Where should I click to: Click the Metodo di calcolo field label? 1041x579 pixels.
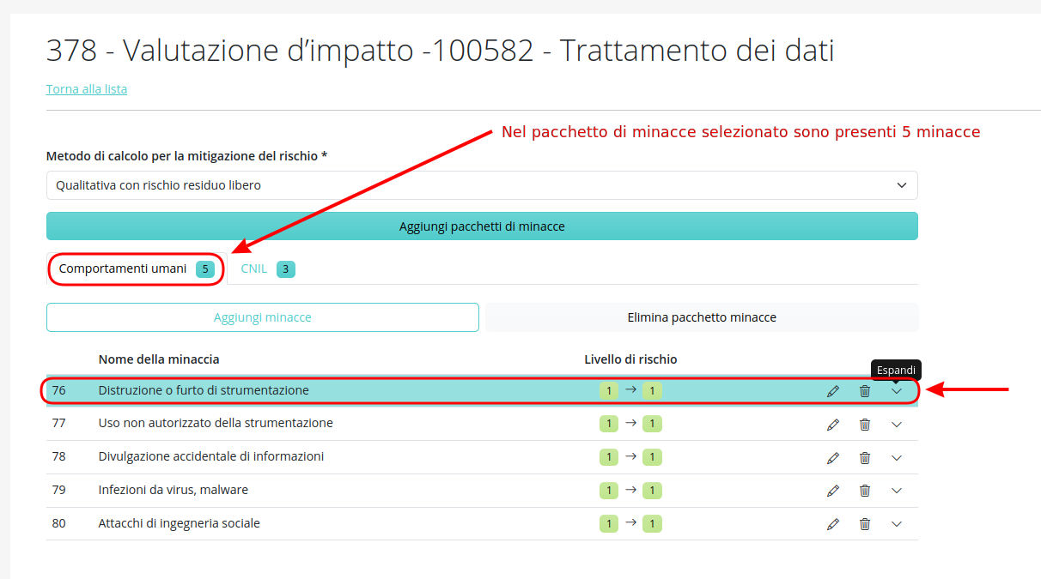coord(187,156)
